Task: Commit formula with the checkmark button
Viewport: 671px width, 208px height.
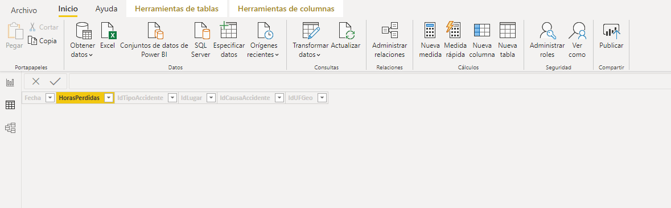Action: pyautogui.click(x=55, y=82)
